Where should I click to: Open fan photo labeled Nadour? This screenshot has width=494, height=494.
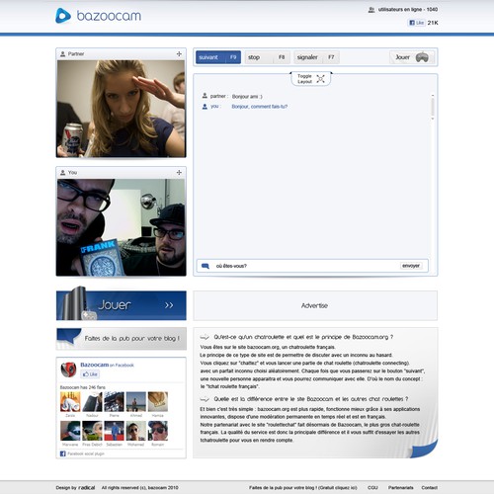point(92,401)
